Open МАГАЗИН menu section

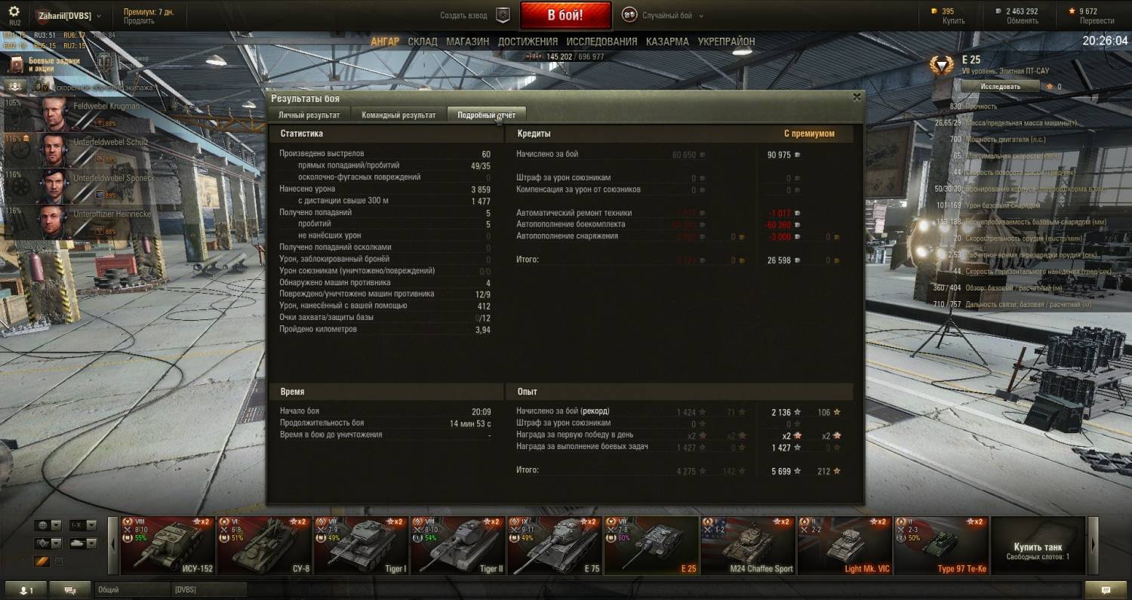[x=467, y=42]
